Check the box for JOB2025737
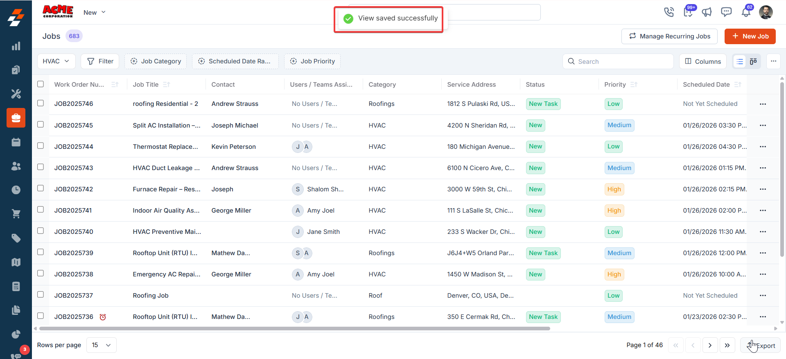Screen dimensions: 786x359 tap(41, 294)
